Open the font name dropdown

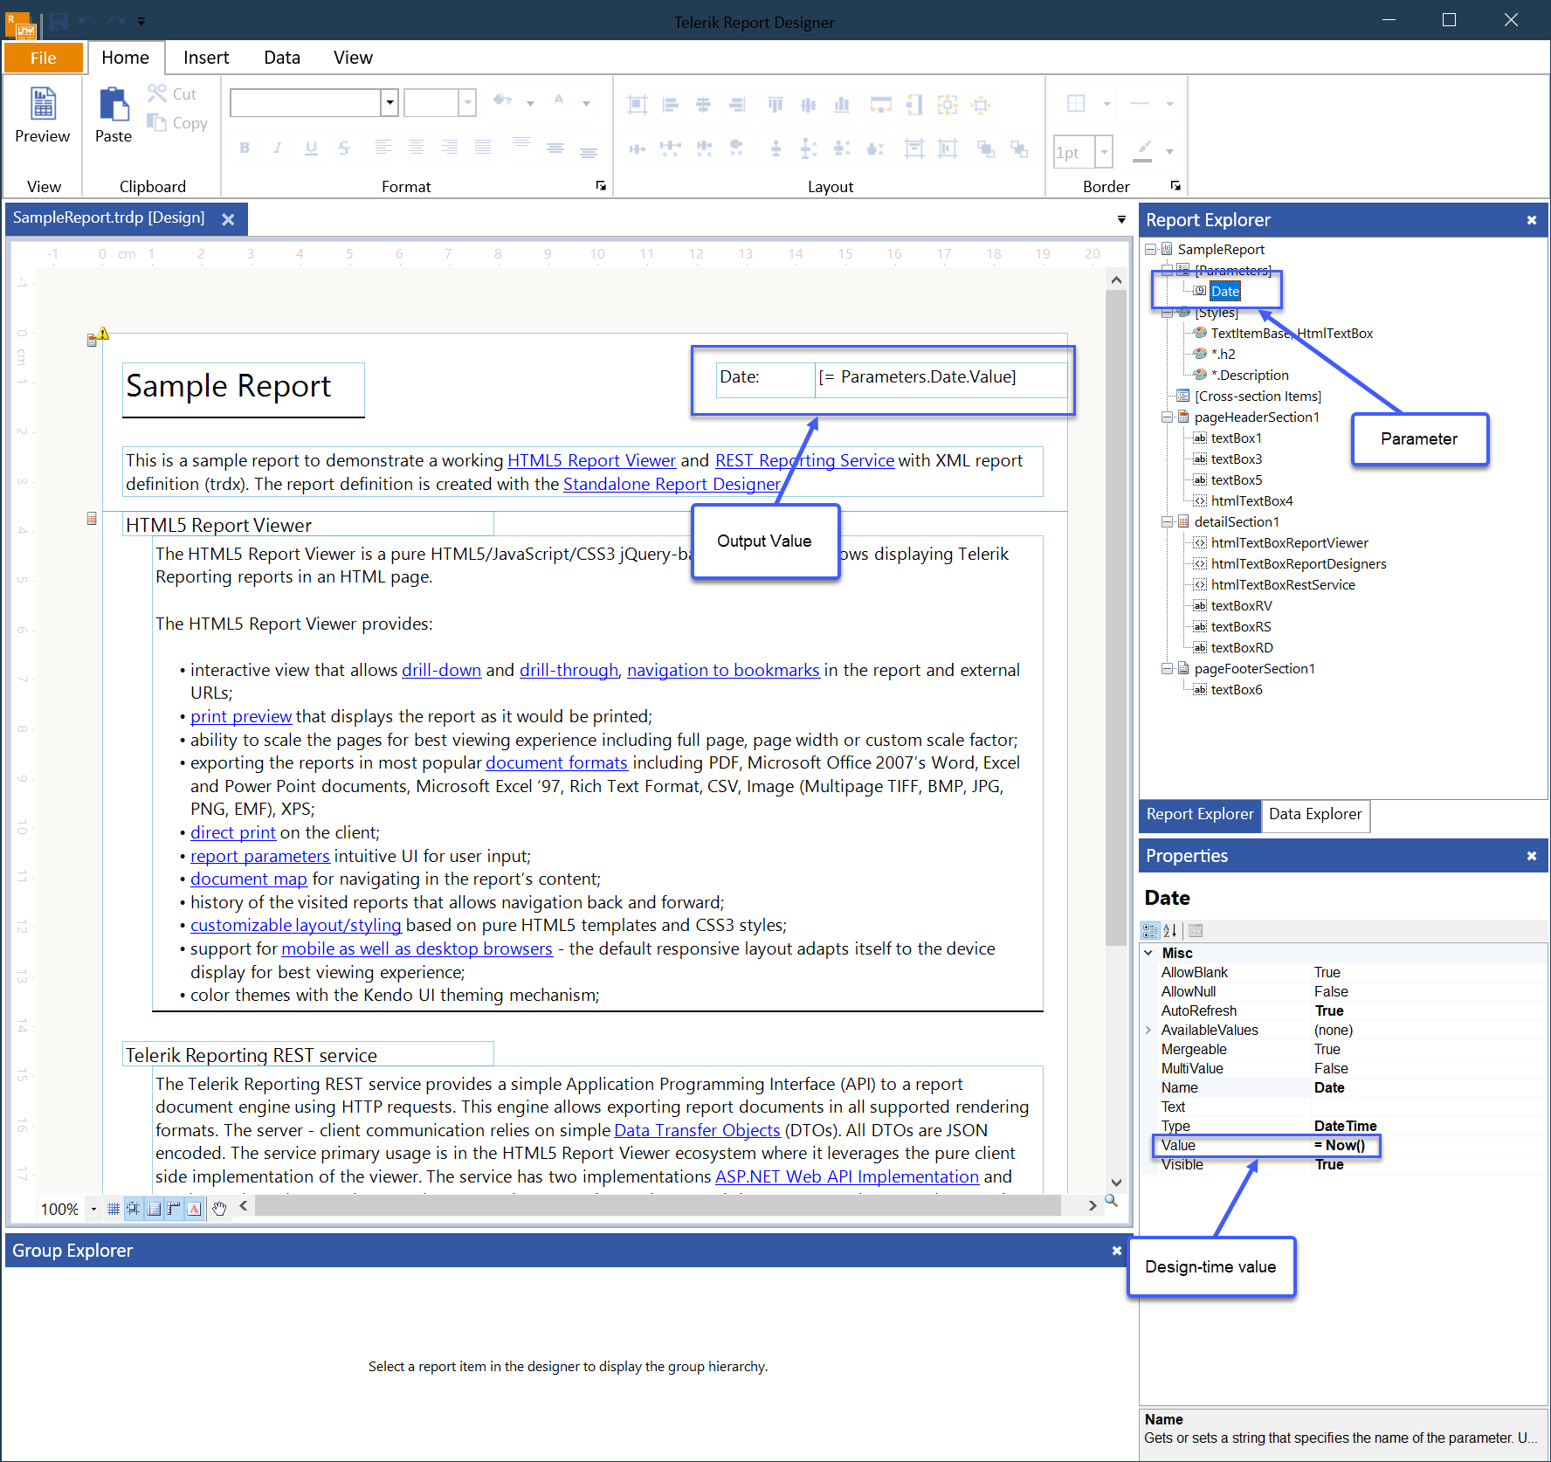coord(389,103)
